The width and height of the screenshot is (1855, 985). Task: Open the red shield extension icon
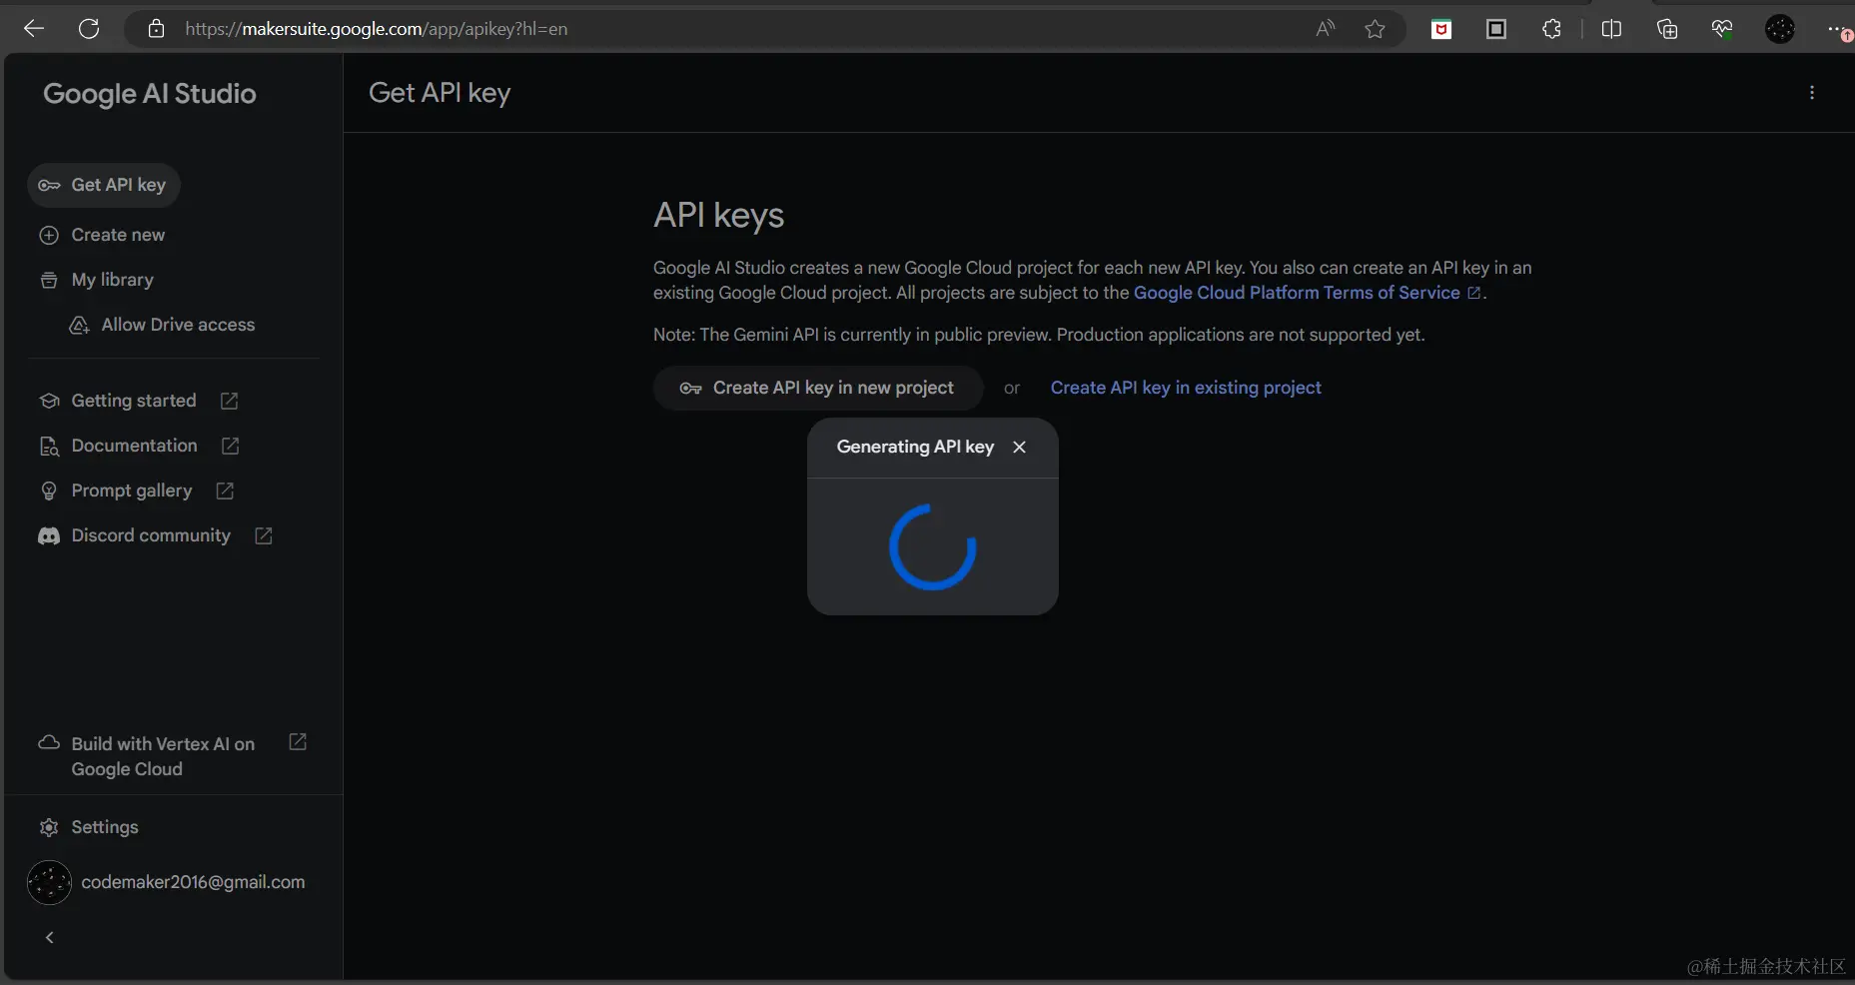1441,29
